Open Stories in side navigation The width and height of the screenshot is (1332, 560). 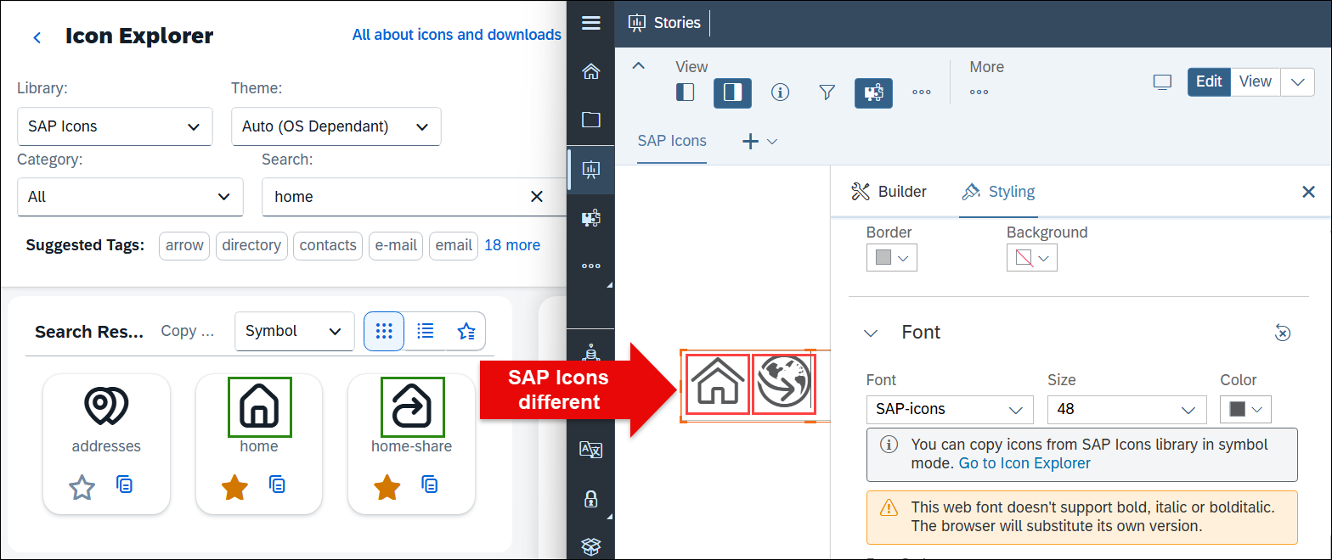[x=591, y=169]
